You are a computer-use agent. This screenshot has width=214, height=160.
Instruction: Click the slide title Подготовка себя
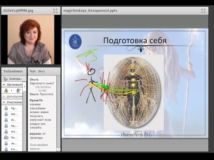point(135,40)
